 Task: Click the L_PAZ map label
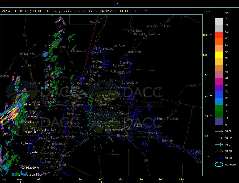pyautogui.click(x=197, y=152)
